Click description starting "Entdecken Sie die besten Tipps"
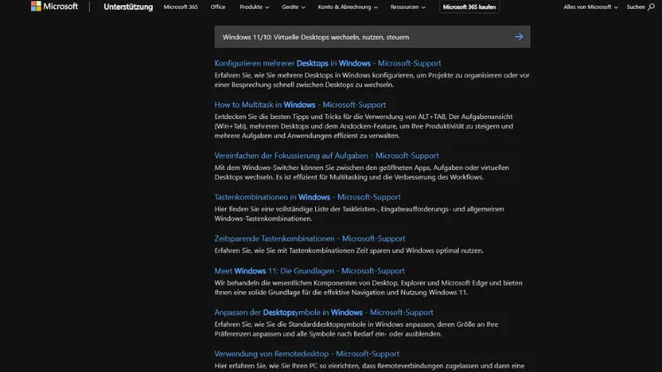Image resolution: width=662 pixels, height=372 pixels. (x=364, y=126)
